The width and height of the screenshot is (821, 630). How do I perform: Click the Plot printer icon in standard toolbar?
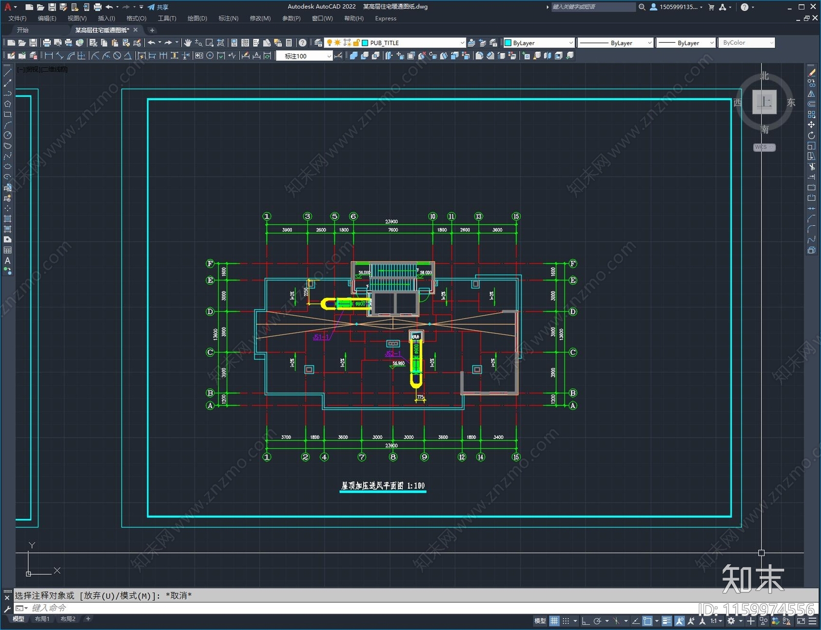click(x=47, y=43)
